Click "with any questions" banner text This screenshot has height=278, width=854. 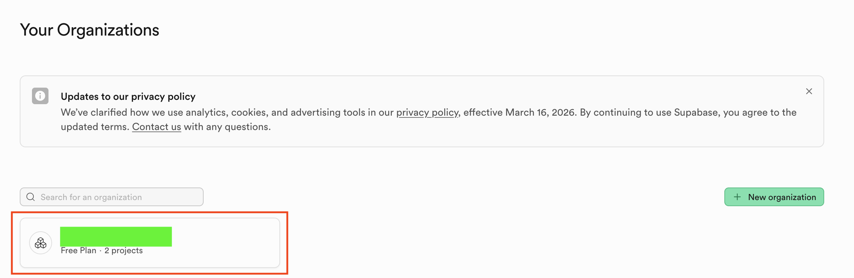(227, 127)
